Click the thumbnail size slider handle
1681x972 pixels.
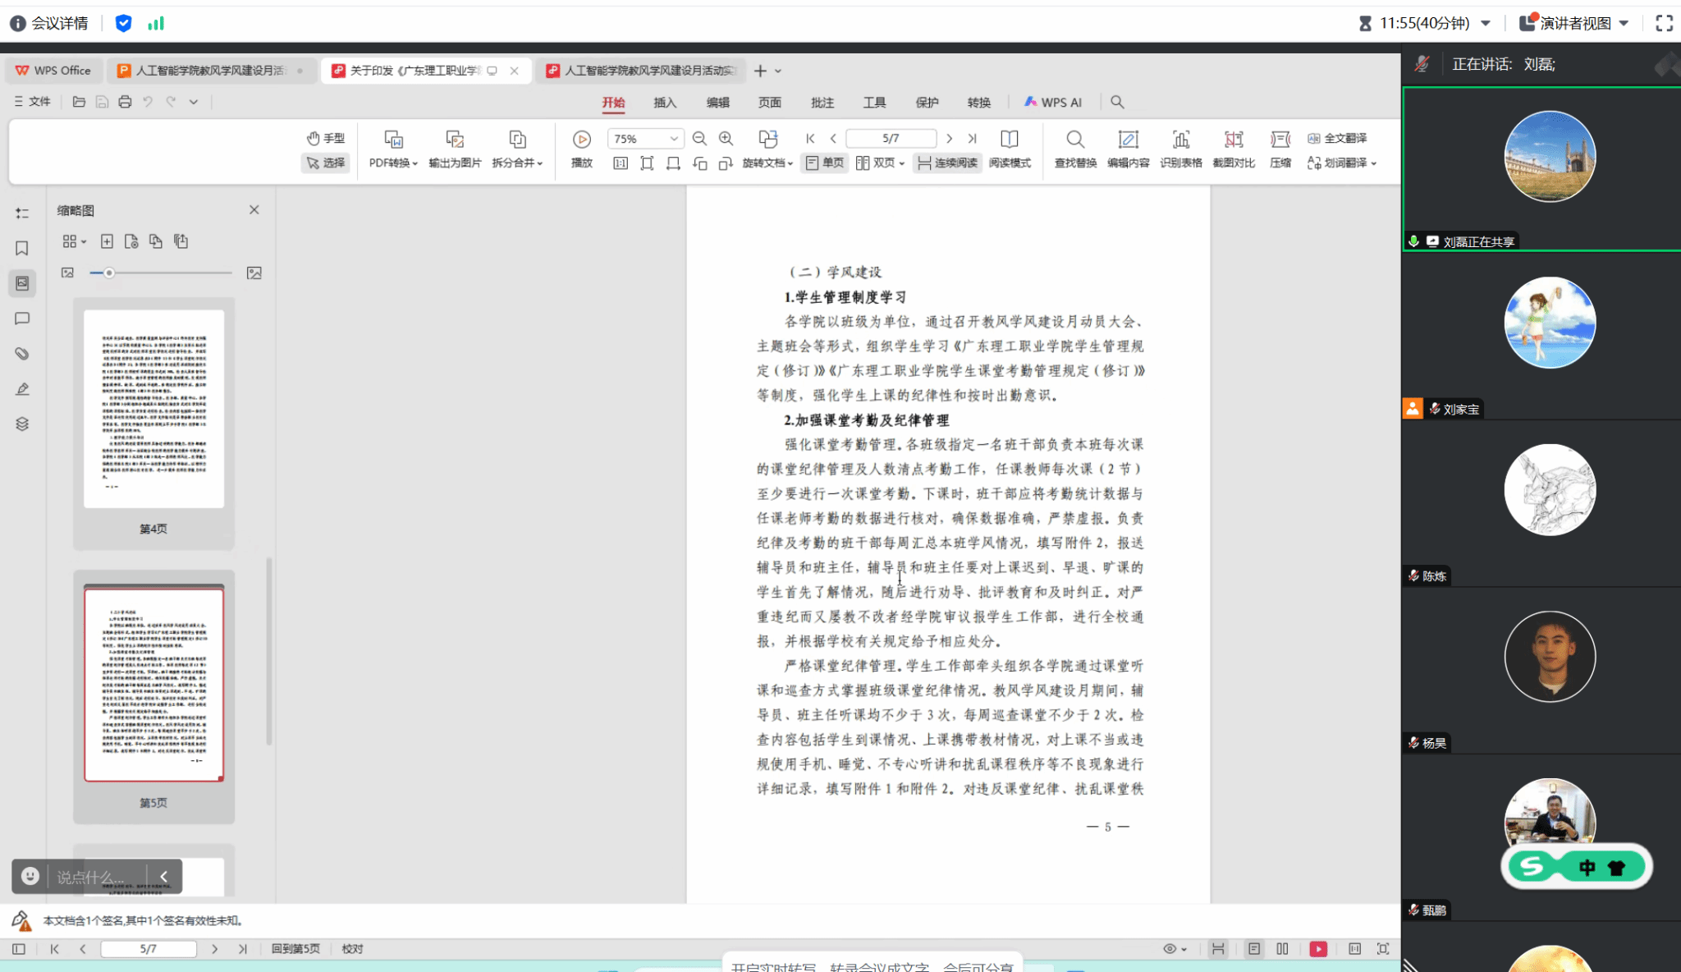pyautogui.click(x=108, y=273)
